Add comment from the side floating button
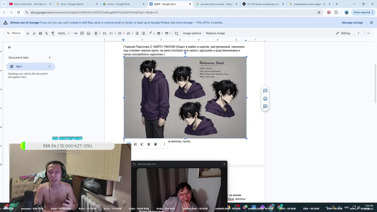The image size is (377, 212). [265, 91]
